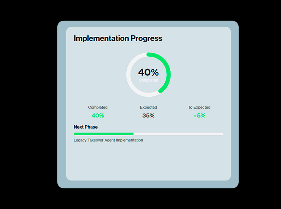Click the green filled part of phase bar
The height and width of the screenshot is (209, 281).
(103, 134)
